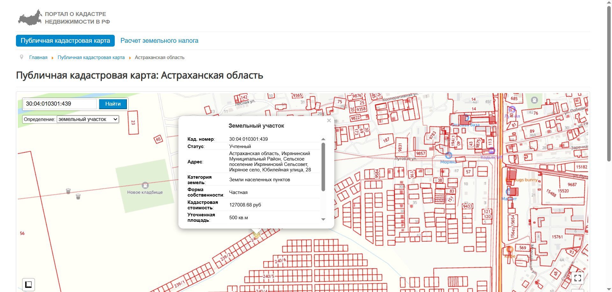Click parcel label 15182 on map
Screen dimensions: 612x292
(581, 167)
